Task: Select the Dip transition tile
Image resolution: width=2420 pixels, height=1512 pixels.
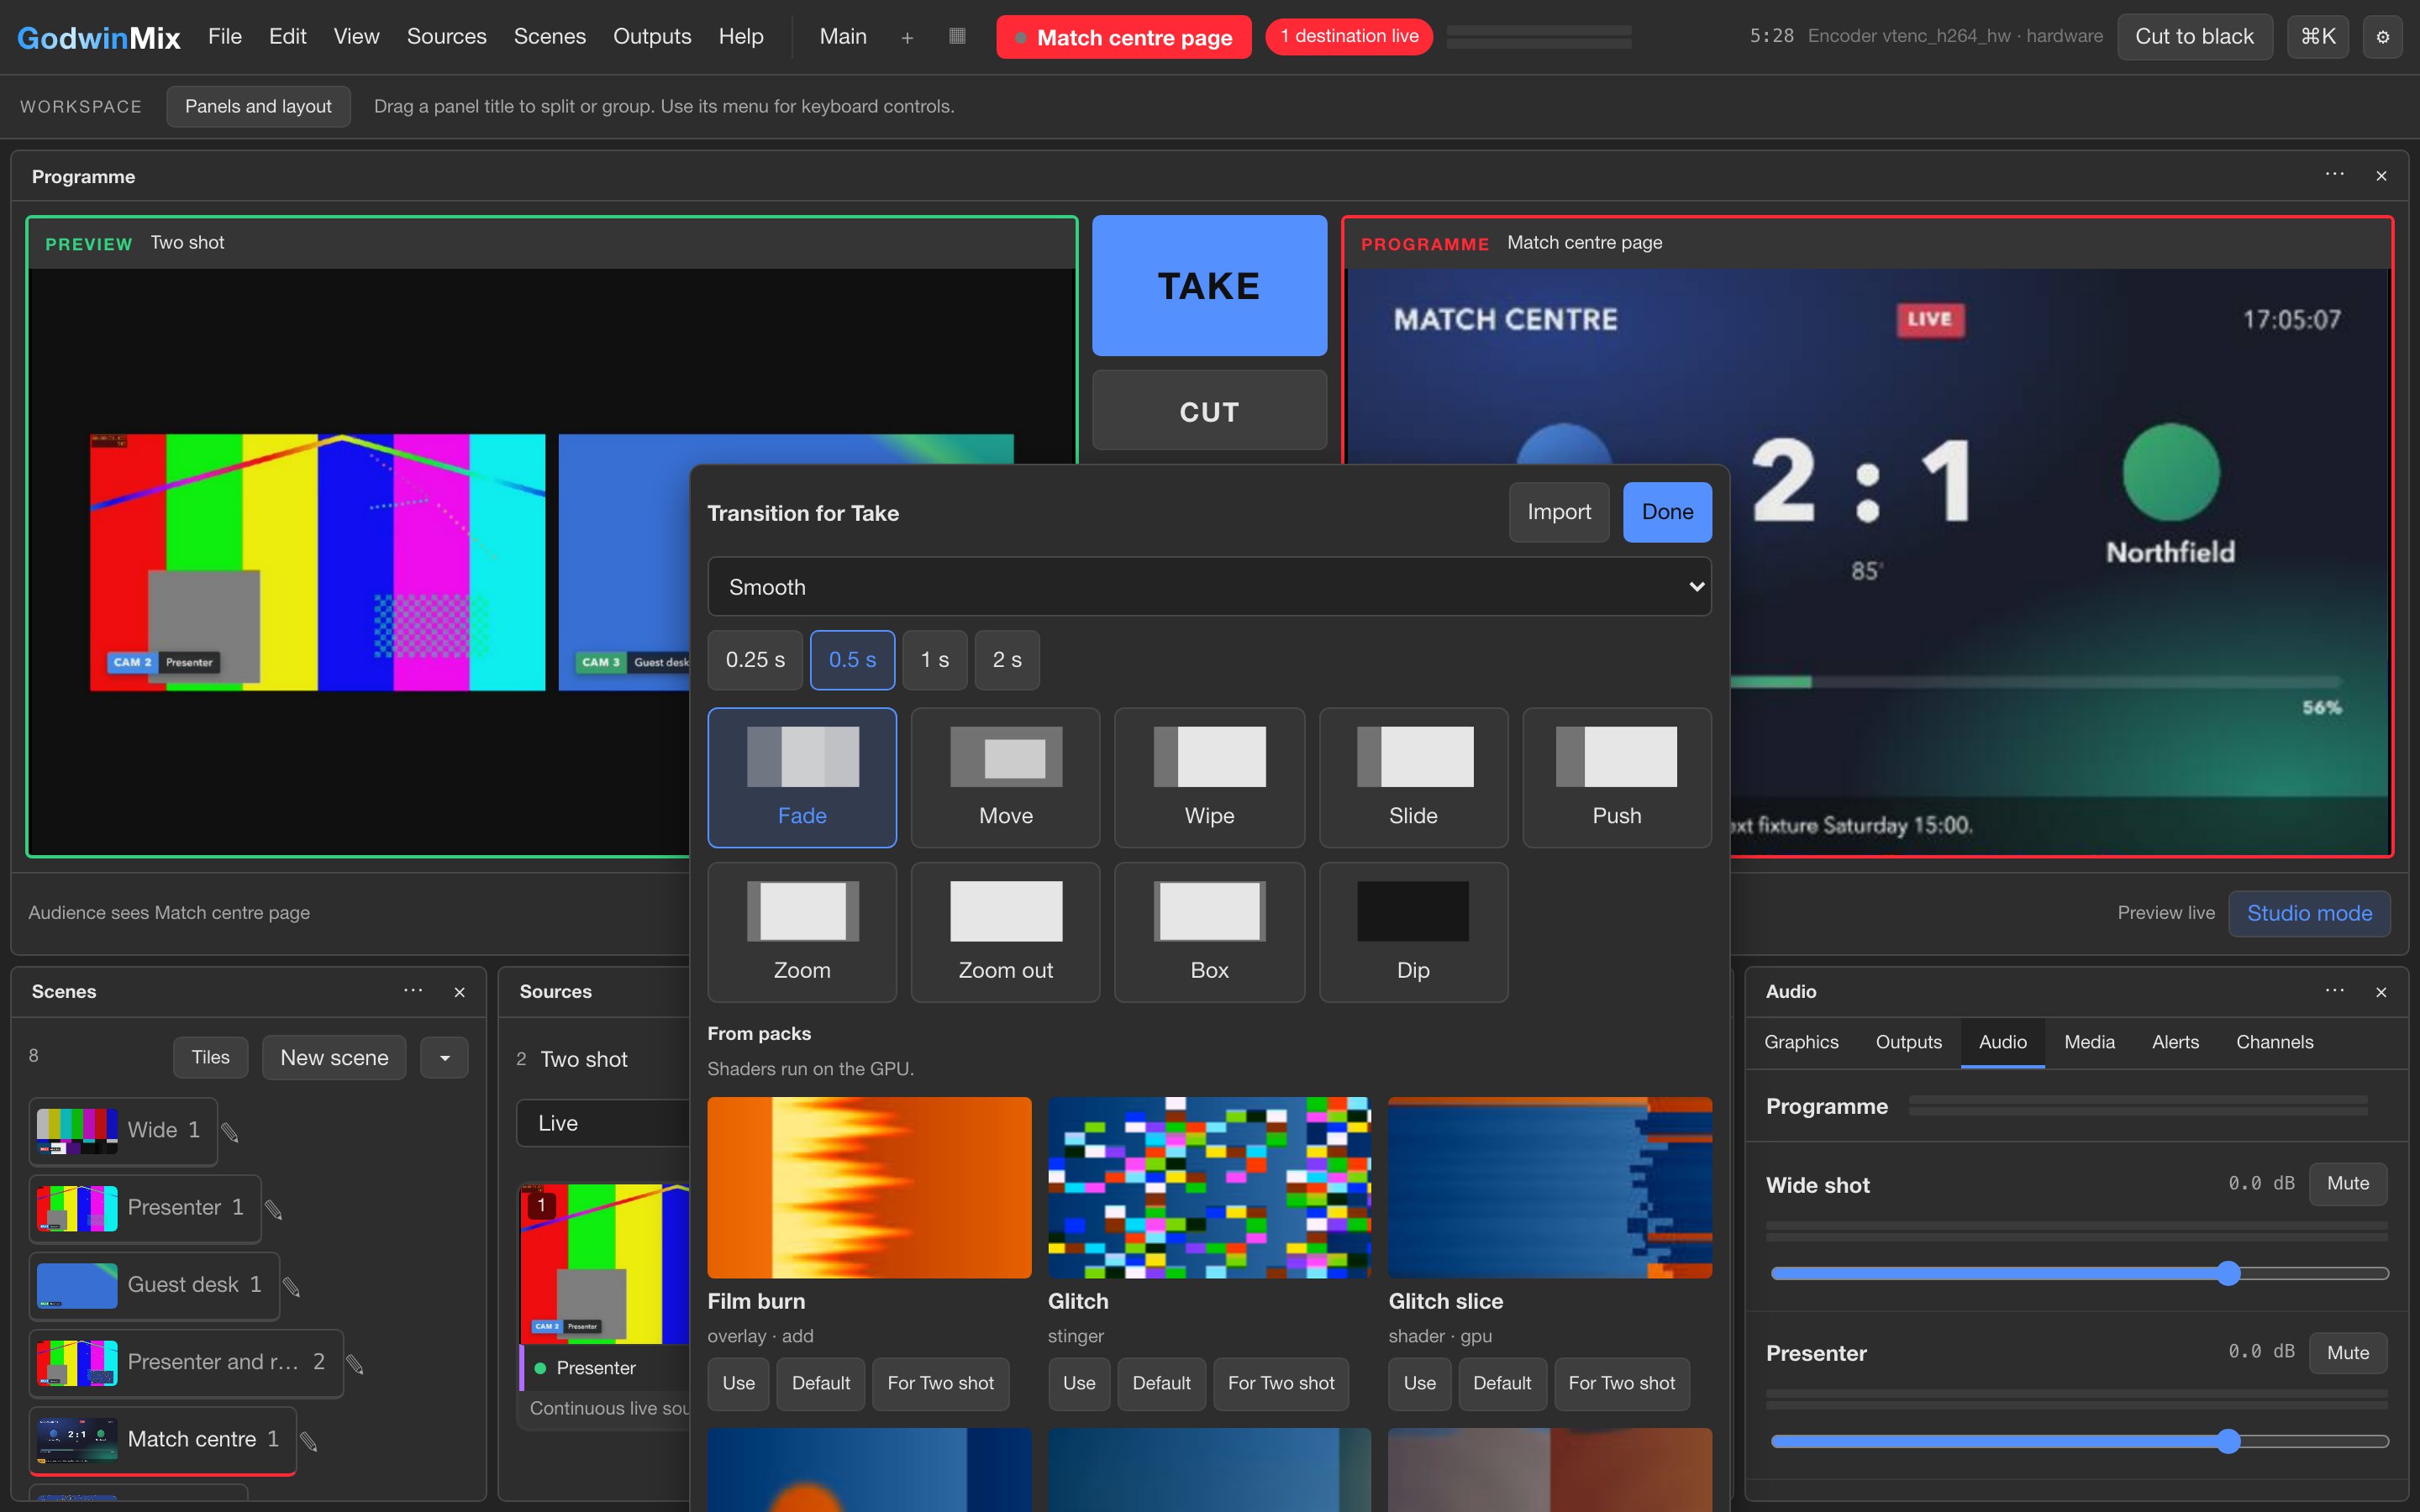Action: [1413, 932]
